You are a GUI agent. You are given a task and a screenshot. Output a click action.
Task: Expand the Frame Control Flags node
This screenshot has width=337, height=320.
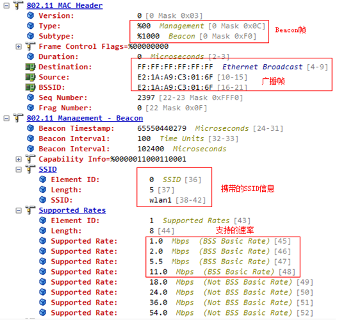[19, 46]
